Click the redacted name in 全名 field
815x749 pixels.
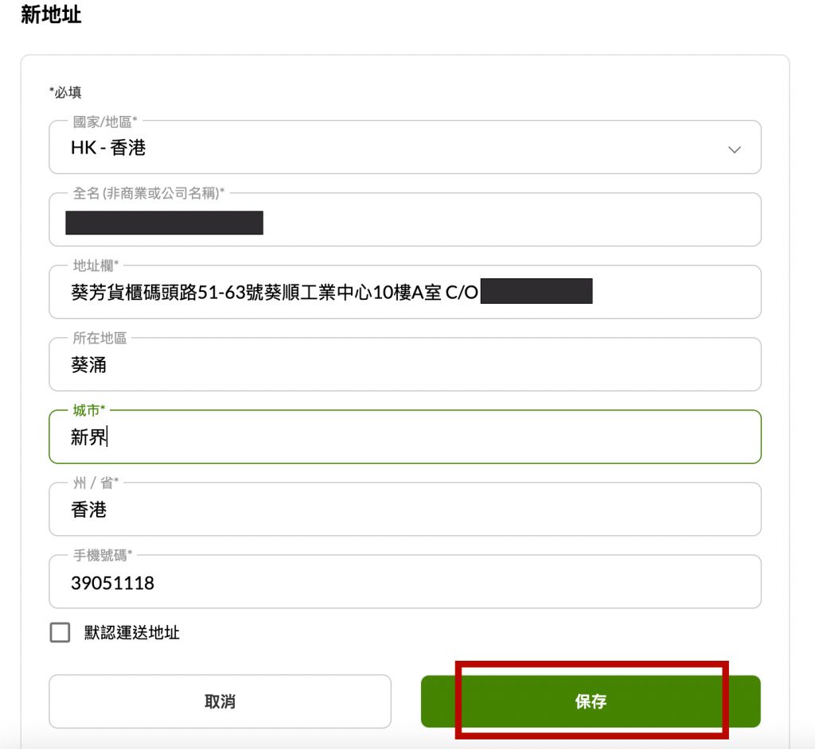(x=164, y=223)
